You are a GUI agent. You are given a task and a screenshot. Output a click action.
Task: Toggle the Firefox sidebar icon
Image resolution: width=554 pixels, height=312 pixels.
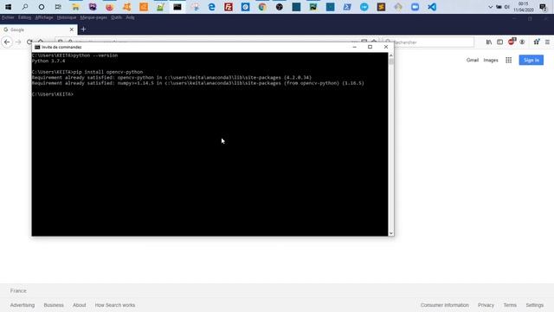(500, 42)
